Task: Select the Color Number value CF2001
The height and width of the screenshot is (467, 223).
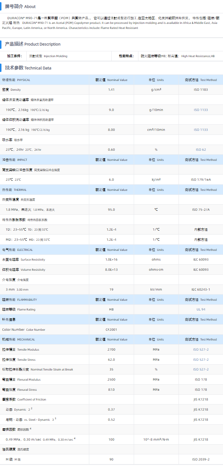Action: point(111,330)
